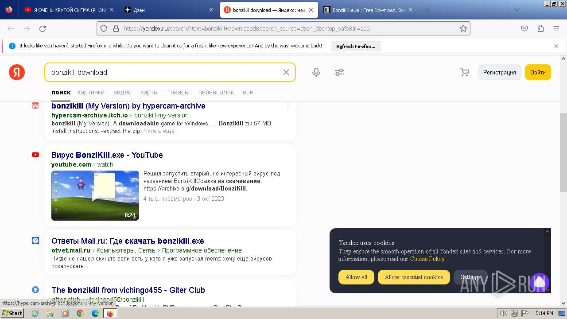Open the Windows Start menu
Screen dimensions: 567x319
coord(12,313)
